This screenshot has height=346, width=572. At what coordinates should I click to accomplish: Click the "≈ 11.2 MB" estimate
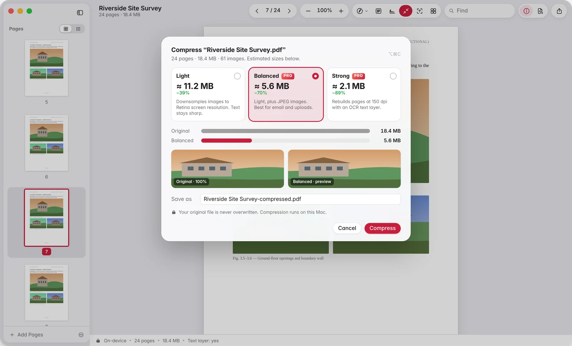pyautogui.click(x=195, y=86)
